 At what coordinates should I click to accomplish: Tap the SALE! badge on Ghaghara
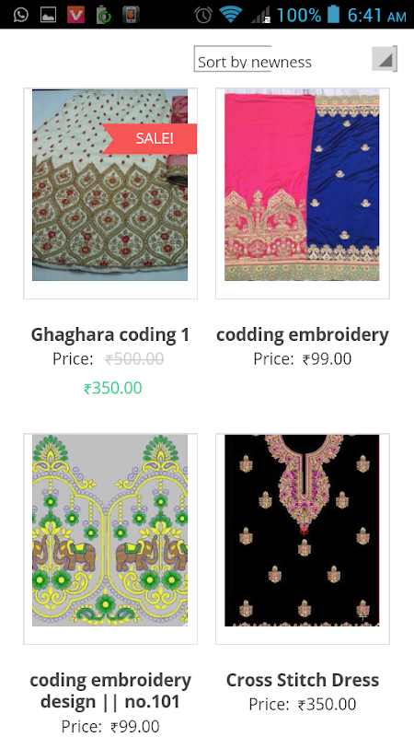point(149,138)
